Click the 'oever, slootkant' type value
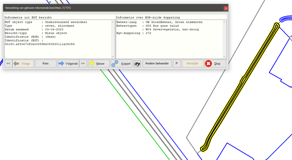292x160 pixels. tap(59, 26)
